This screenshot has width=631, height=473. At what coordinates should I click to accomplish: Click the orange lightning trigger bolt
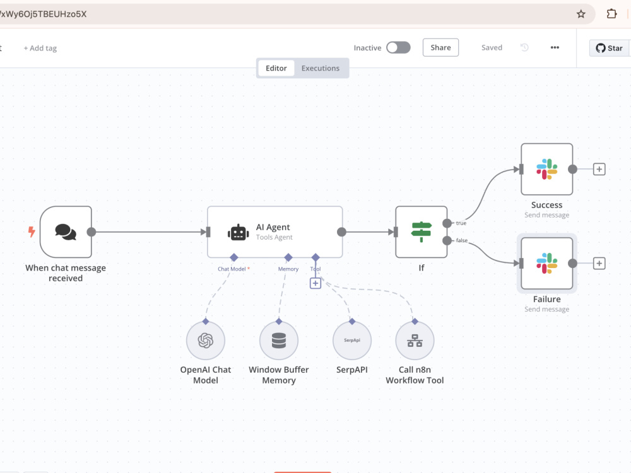[32, 231]
